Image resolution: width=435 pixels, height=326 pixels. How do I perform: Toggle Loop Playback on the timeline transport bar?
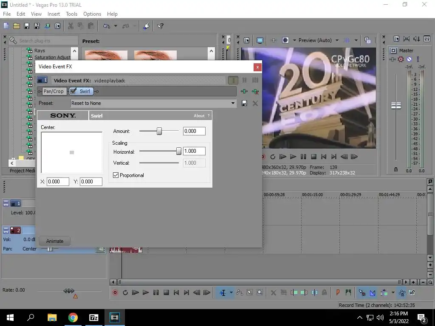[125, 292]
